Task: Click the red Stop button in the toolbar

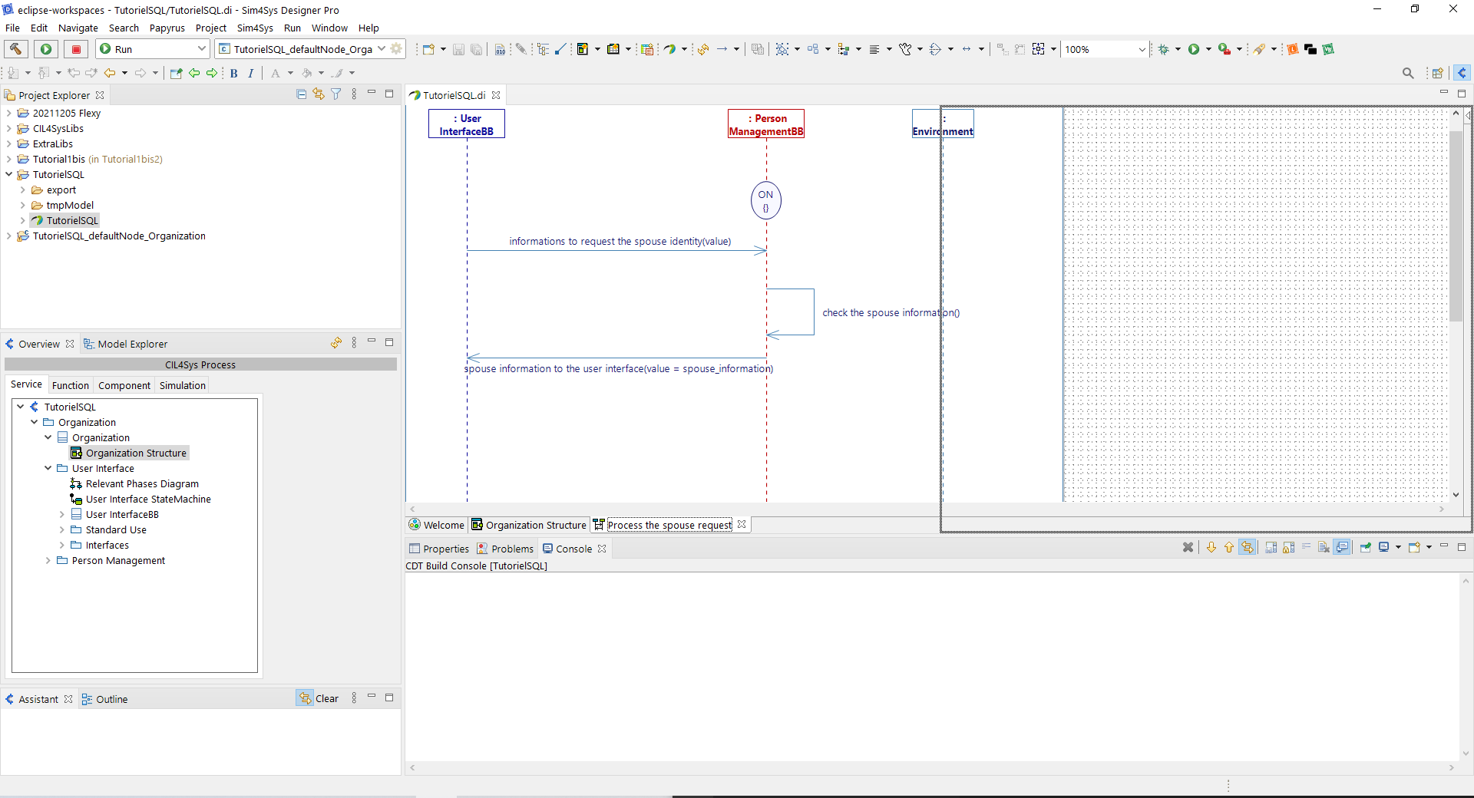Action: click(x=76, y=49)
